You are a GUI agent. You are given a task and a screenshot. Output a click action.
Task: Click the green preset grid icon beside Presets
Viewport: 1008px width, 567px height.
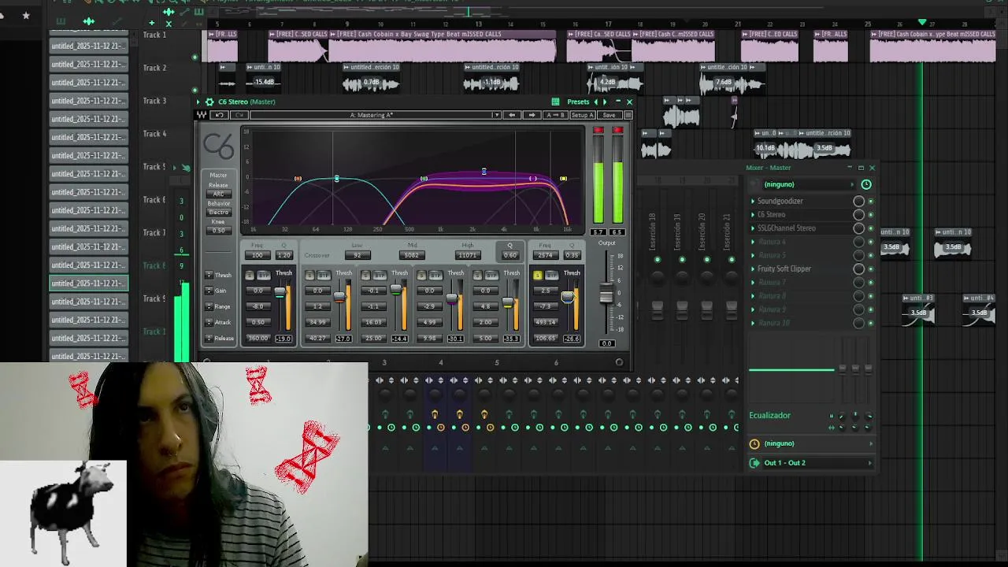555,102
